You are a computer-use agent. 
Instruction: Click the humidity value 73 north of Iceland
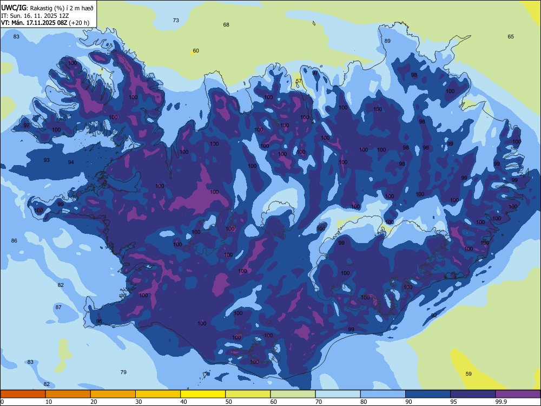coord(176,21)
